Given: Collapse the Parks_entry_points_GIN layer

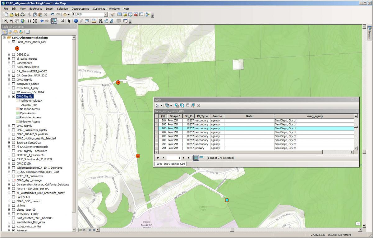Looking at the screenshot, I should pyautogui.click(x=9, y=42).
